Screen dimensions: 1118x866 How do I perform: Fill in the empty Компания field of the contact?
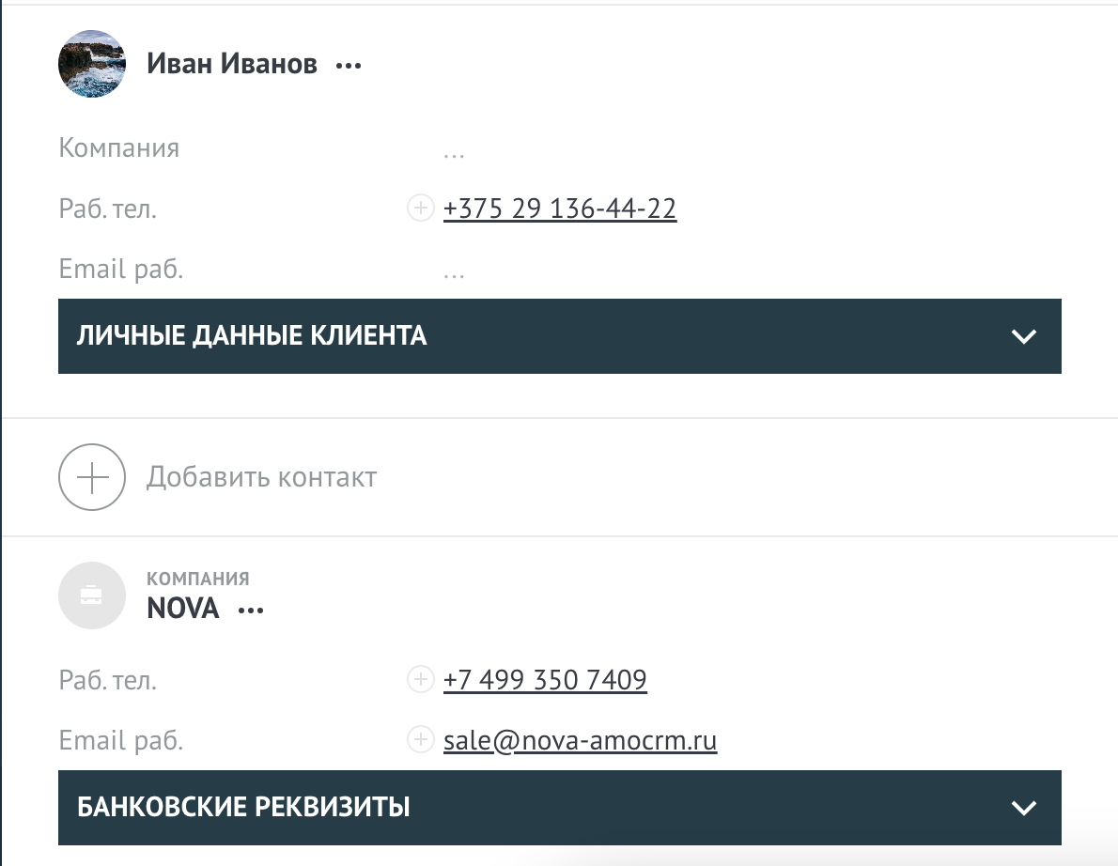tap(455, 149)
